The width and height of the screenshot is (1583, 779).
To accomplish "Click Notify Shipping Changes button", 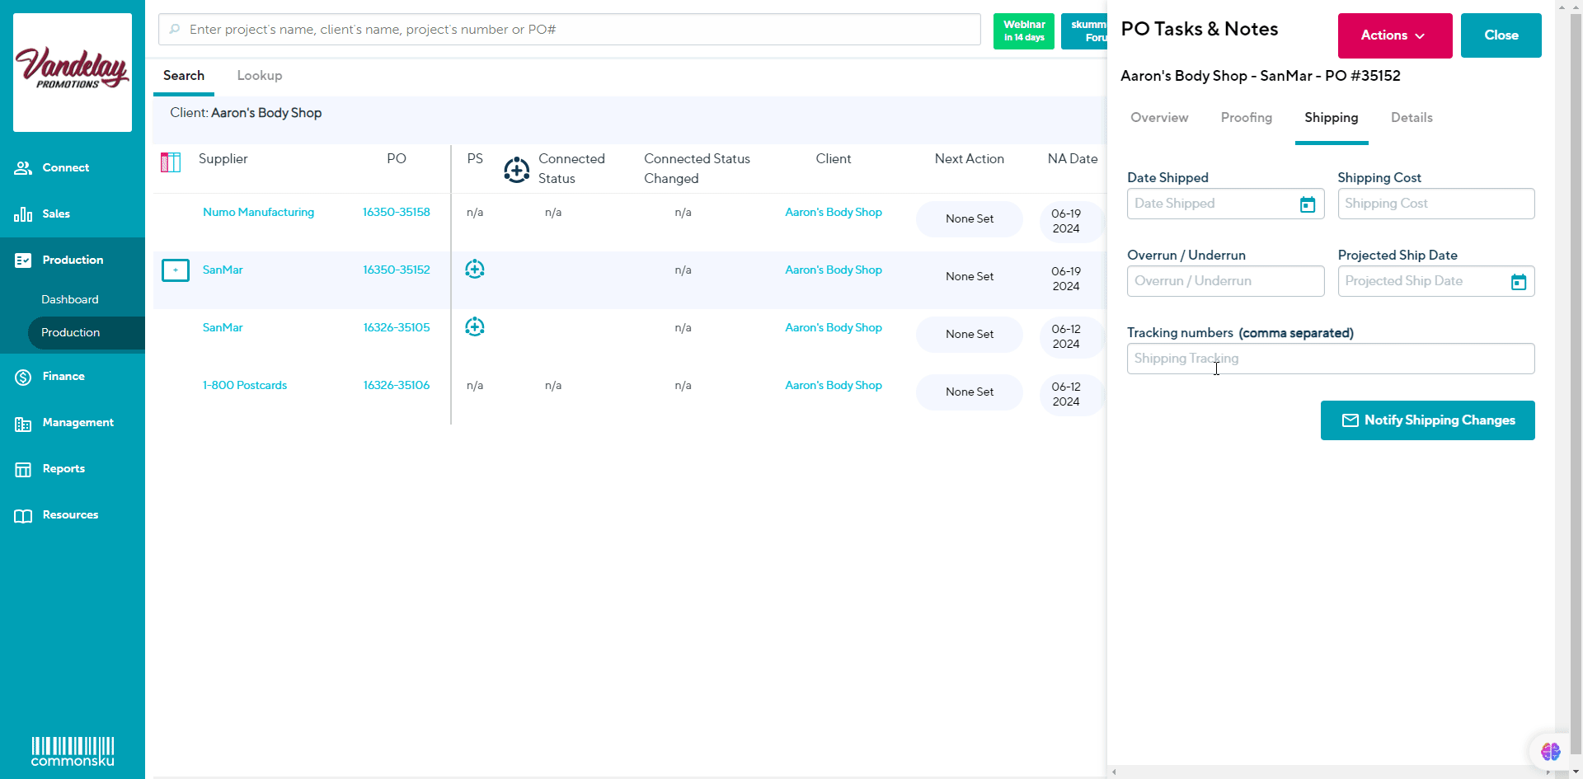I will point(1427,420).
